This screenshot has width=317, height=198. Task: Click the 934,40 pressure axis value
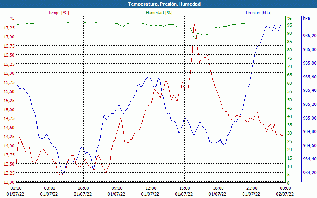click(x=309, y=159)
